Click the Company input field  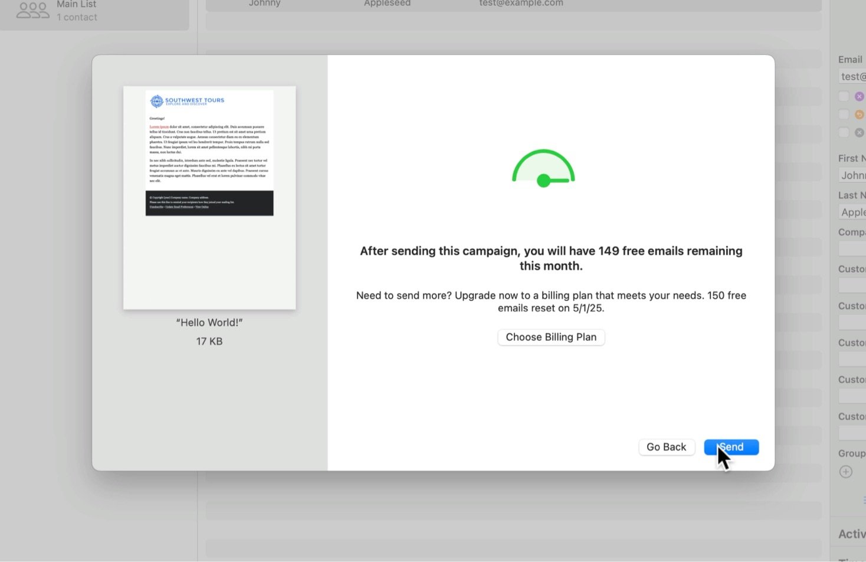[x=852, y=249]
